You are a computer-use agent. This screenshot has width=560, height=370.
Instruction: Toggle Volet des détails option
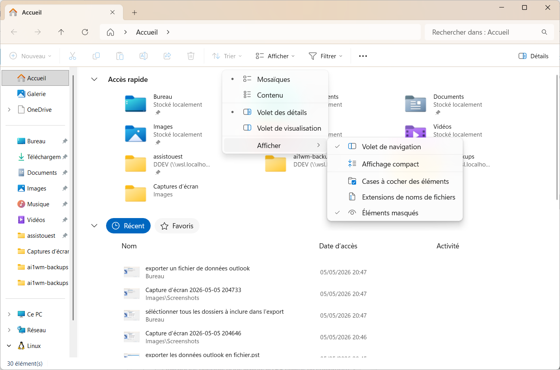tap(275, 112)
